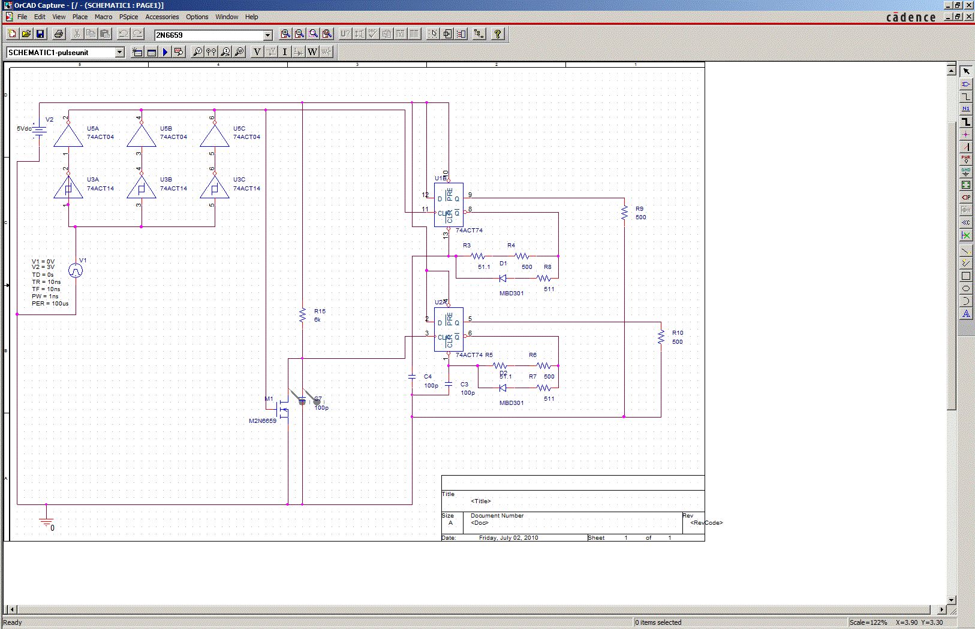
Task: Open the Place menu
Action: click(x=80, y=17)
